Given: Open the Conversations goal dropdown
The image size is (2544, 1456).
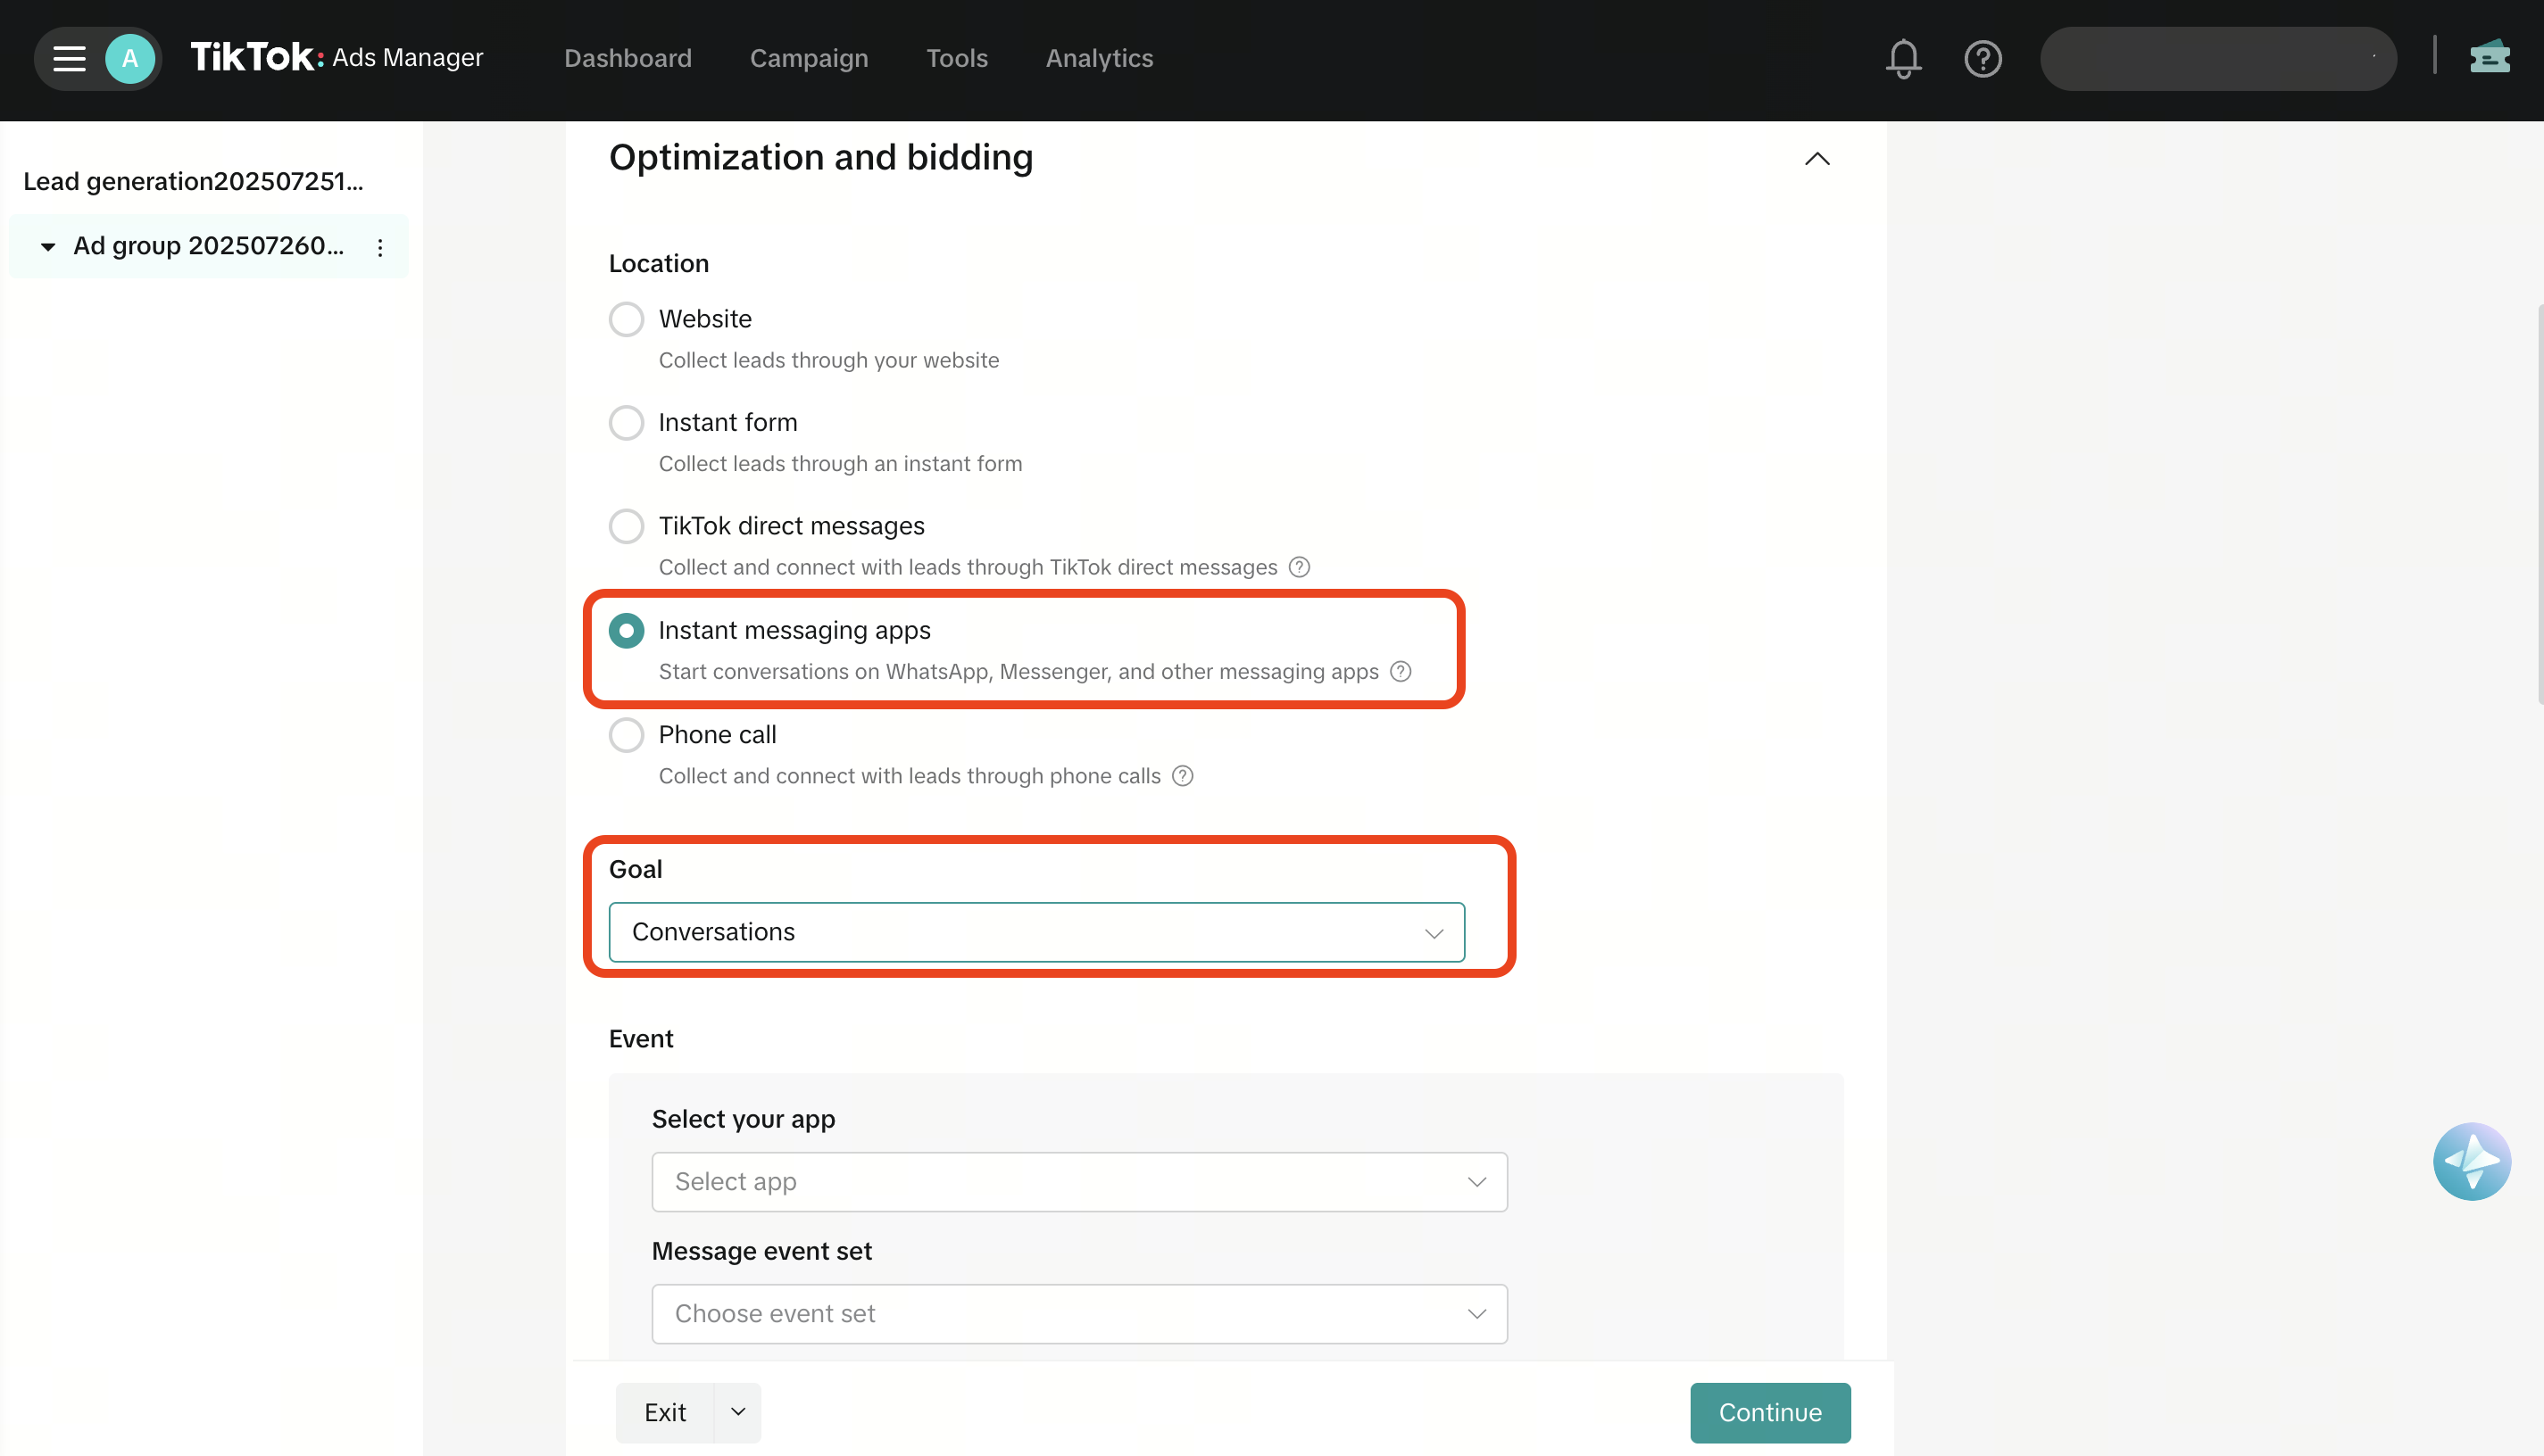Looking at the screenshot, I should pos(1035,932).
